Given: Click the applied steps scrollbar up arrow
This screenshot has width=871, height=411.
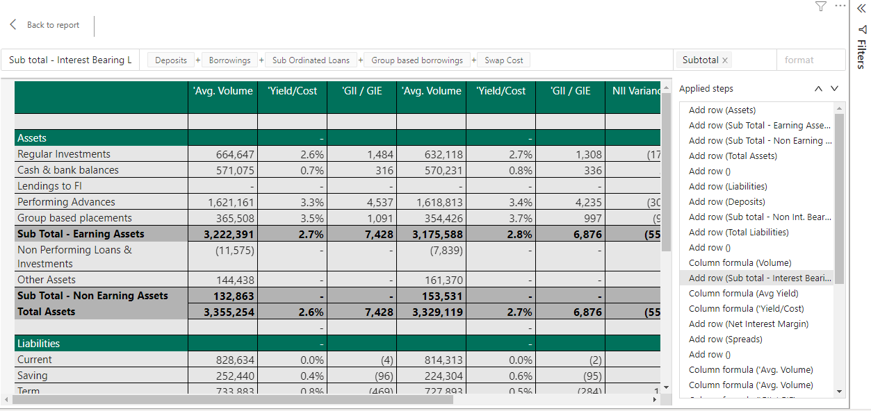Looking at the screenshot, I should point(840,108).
